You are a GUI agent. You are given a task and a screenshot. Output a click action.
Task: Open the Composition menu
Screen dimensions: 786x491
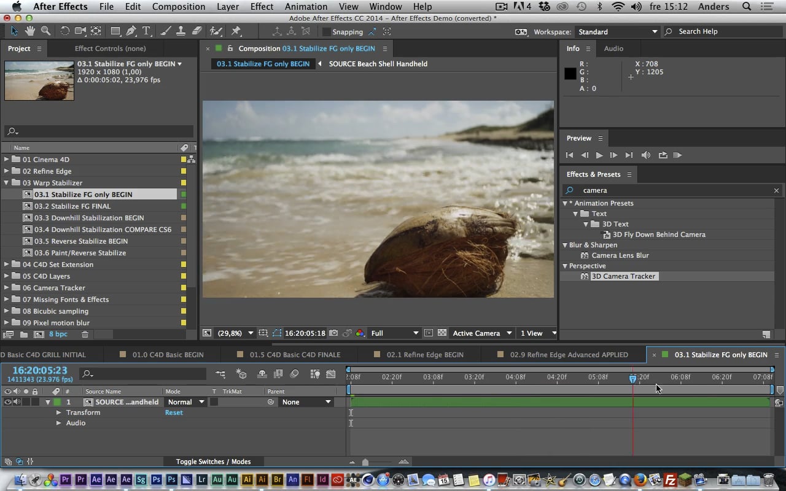pos(179,7)
